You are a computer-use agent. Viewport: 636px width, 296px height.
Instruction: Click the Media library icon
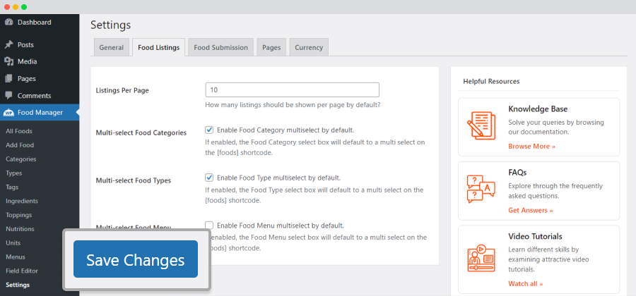(8, 61)
